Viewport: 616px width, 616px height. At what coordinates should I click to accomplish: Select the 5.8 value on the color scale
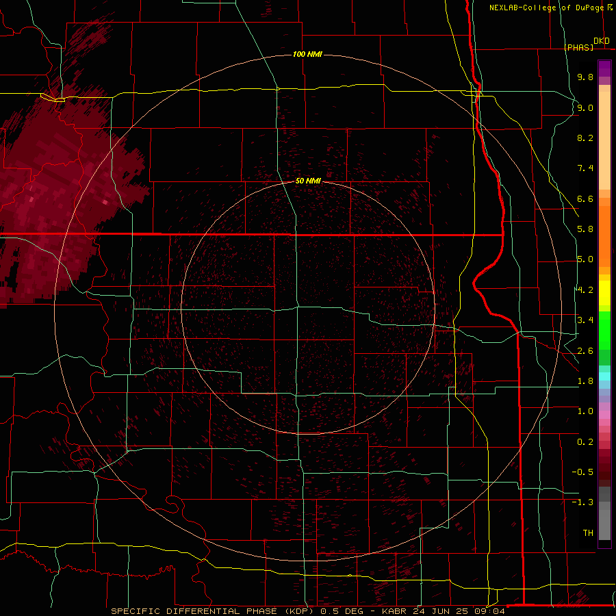pyautogui.click(x=585, y=229)
